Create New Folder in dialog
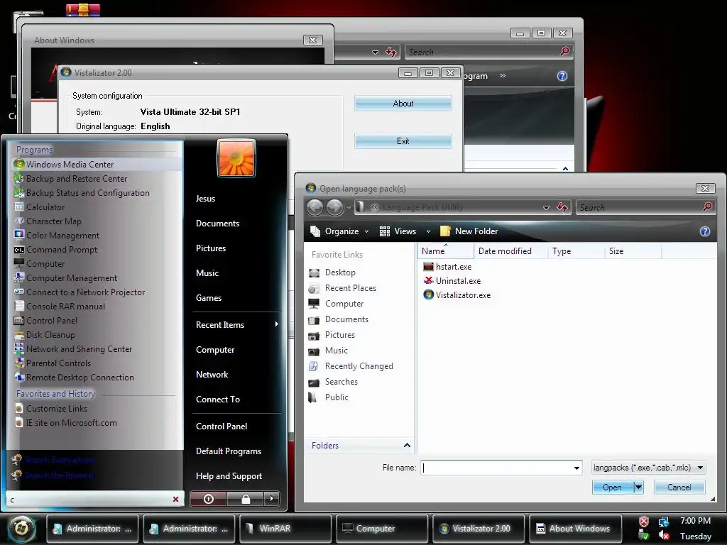 [x=469, y=231]
